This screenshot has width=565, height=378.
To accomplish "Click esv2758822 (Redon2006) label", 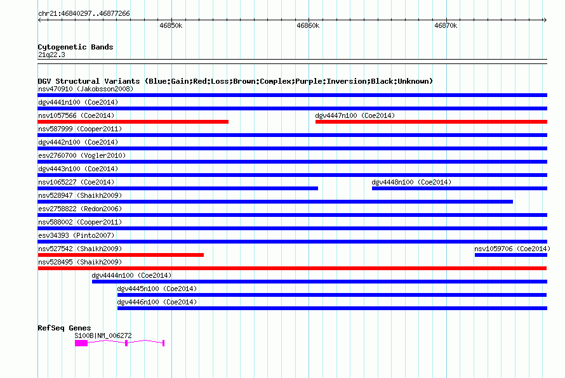I will [x=80, y=209].
